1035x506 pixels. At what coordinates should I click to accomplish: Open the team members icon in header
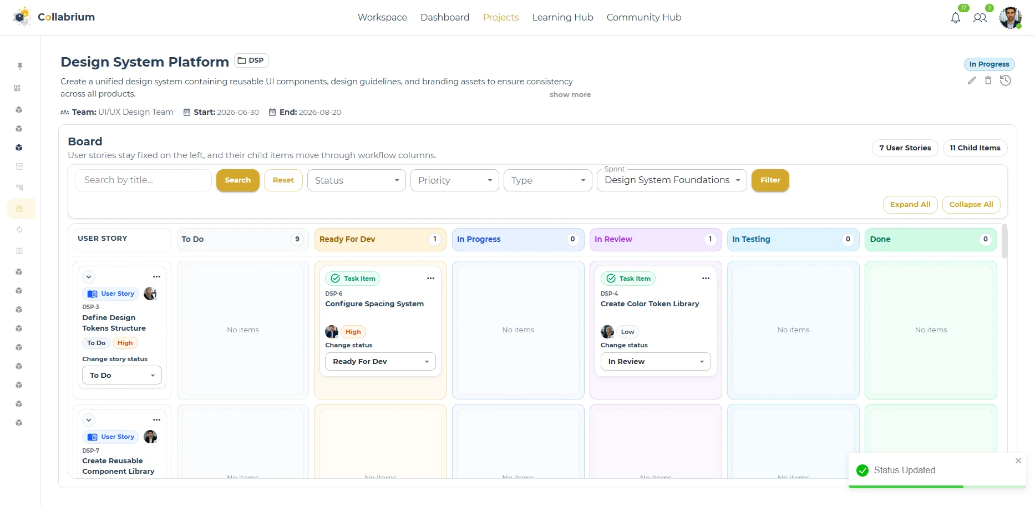click(x=980, y=18)
